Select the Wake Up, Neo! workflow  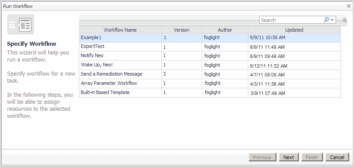(x=210, y=65)
